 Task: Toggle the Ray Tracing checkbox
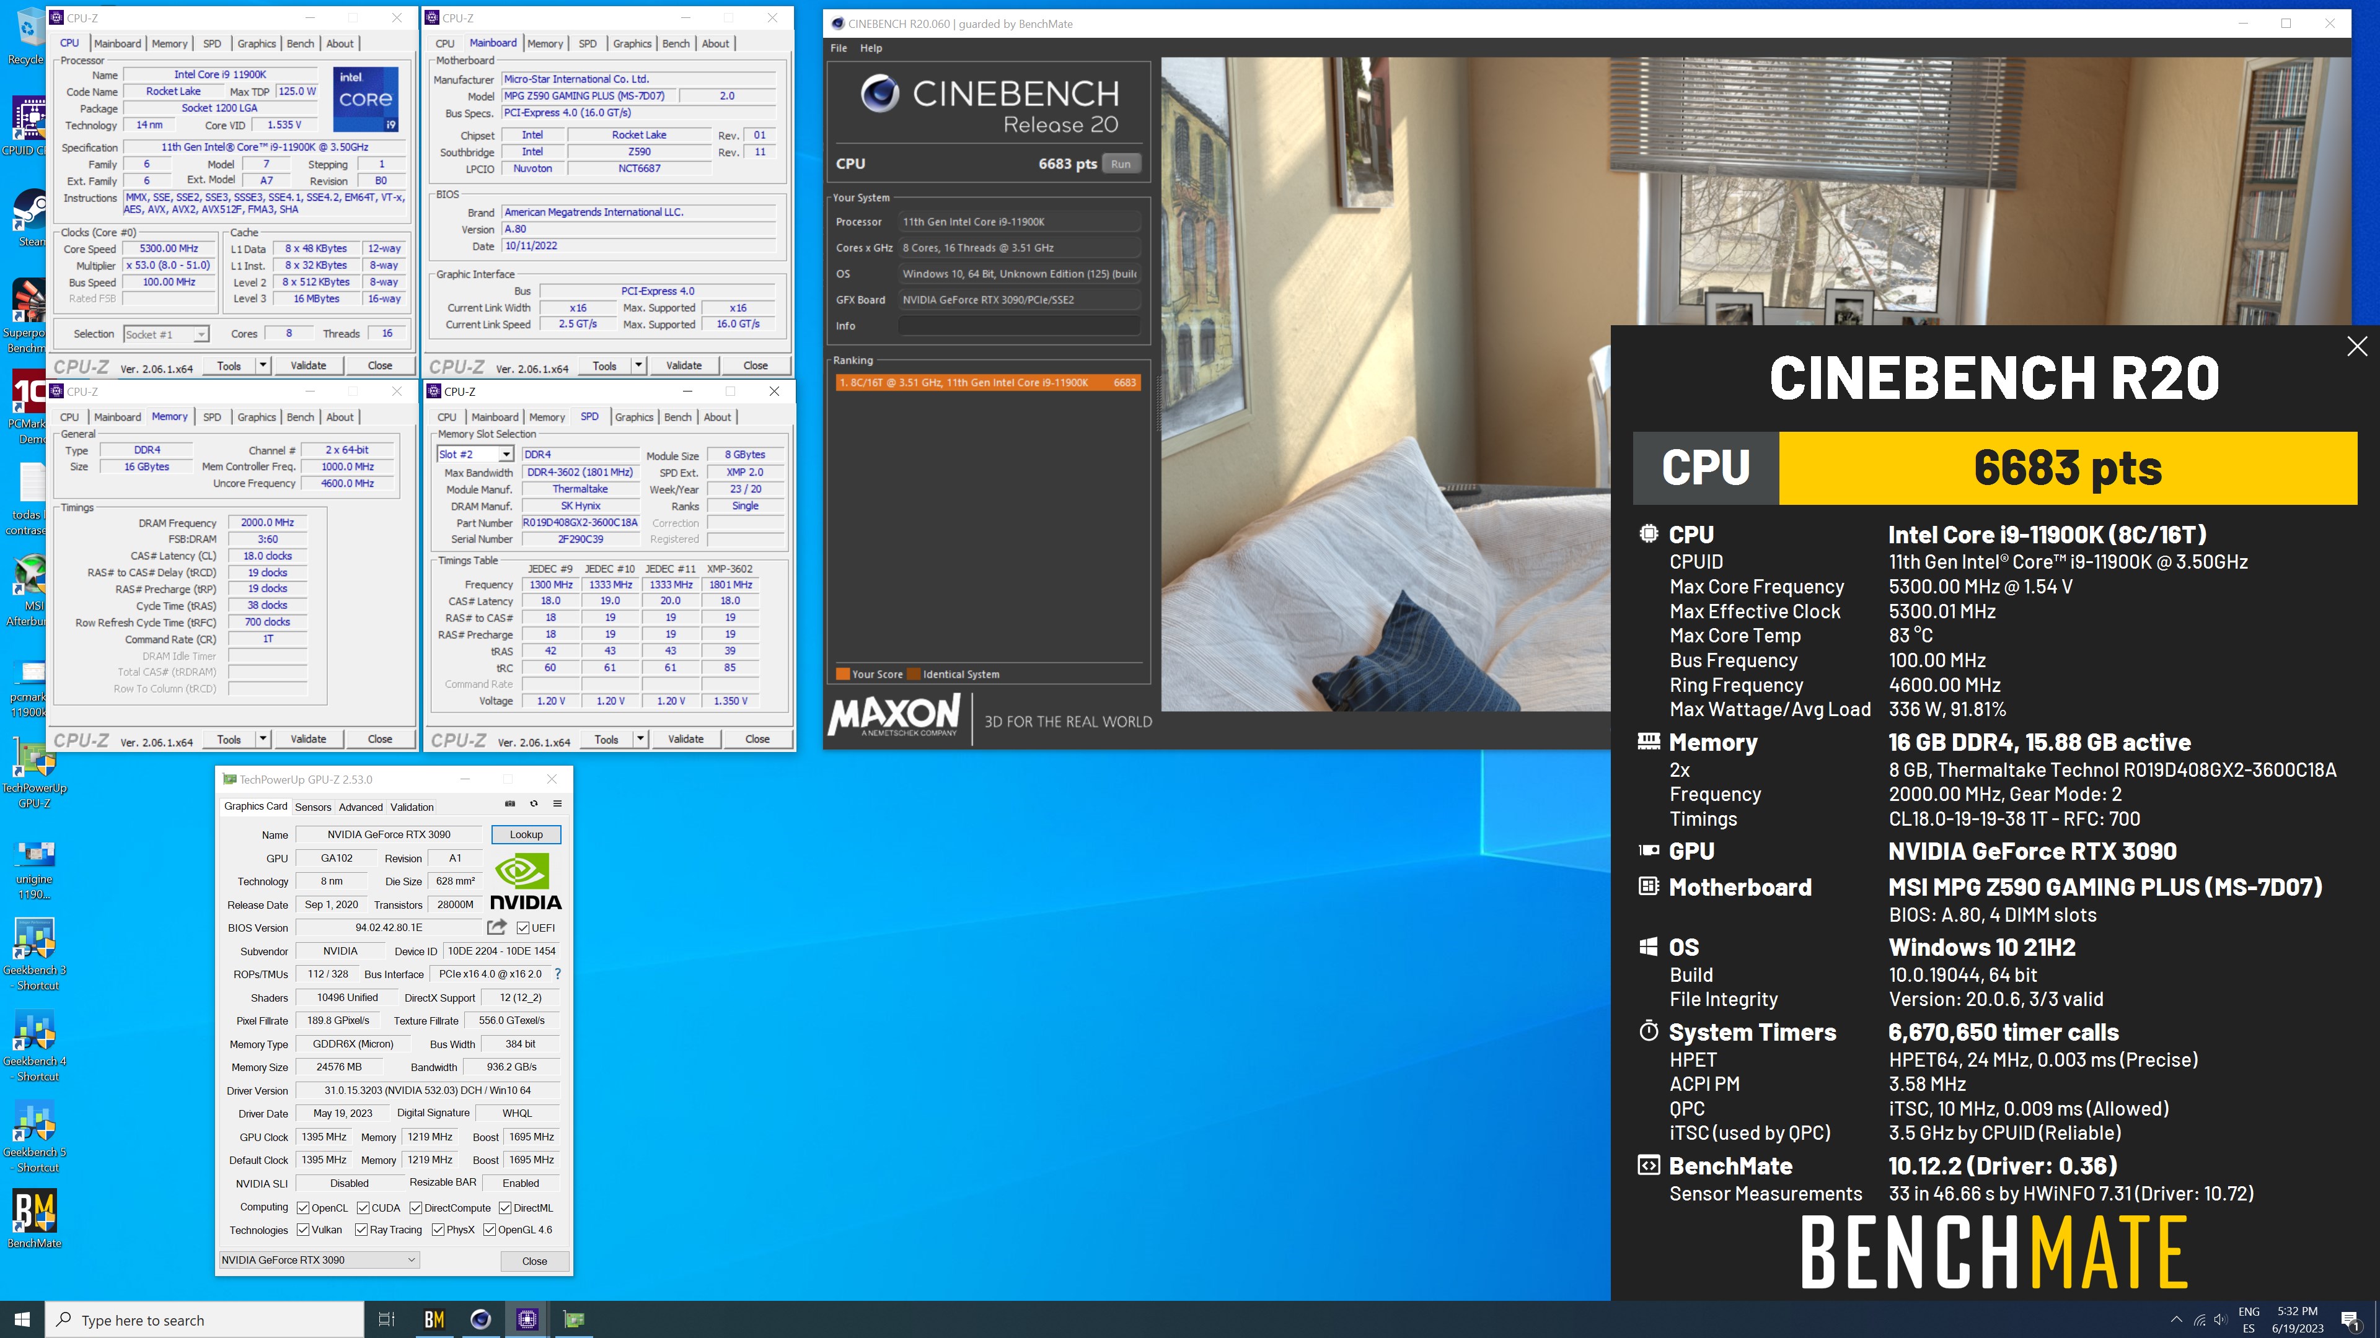click(x=361, y=1230)
